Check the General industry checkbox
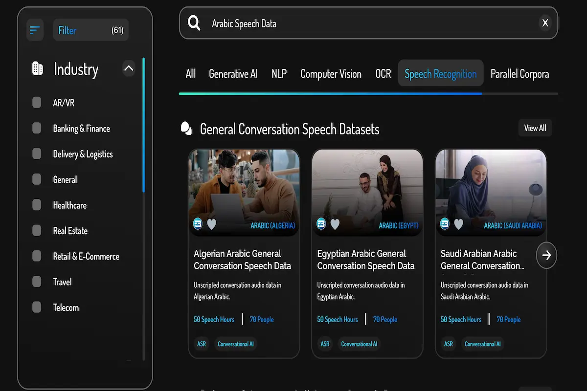This screenshot has width=587, height=391. click(x=37, y=179)
